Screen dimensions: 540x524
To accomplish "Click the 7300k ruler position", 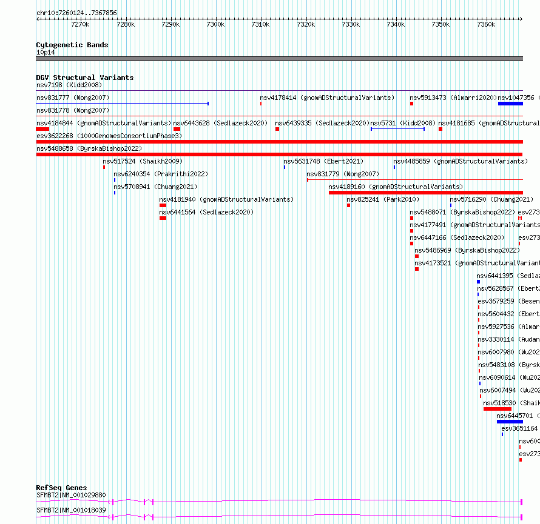I will click(x=215, y=24).
